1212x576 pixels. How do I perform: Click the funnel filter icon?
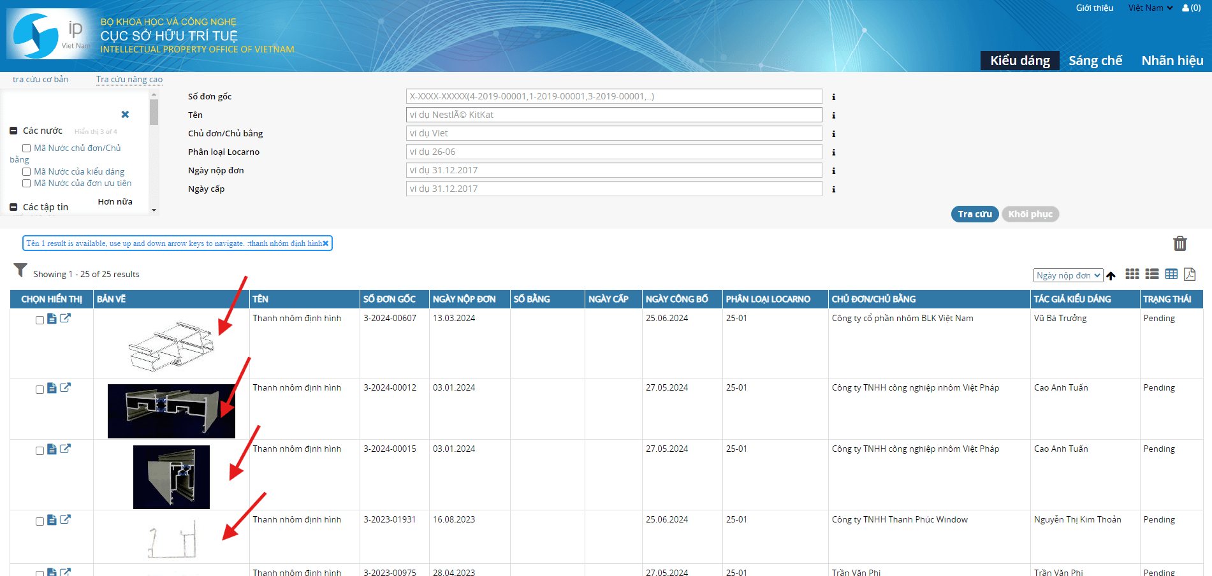[20, 271]
